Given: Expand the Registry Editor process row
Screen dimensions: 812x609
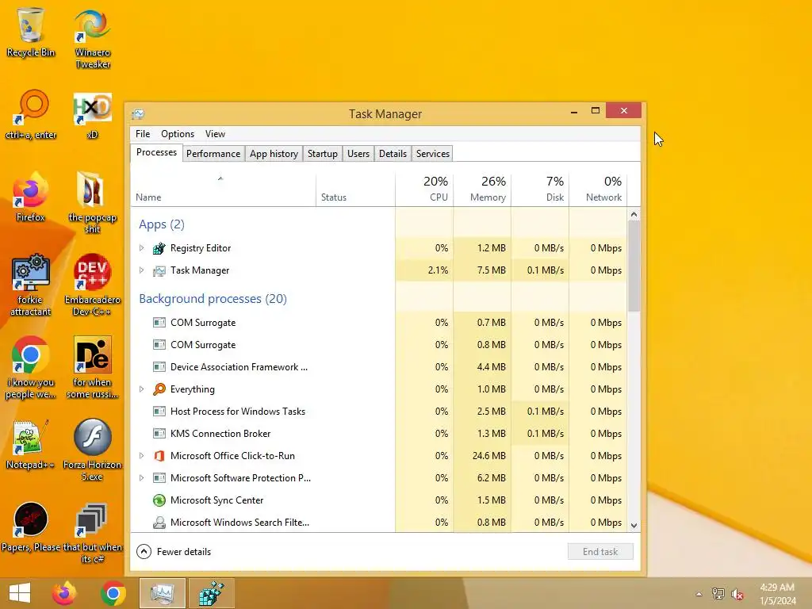Looking at the screenshot, I should (141, 248).
